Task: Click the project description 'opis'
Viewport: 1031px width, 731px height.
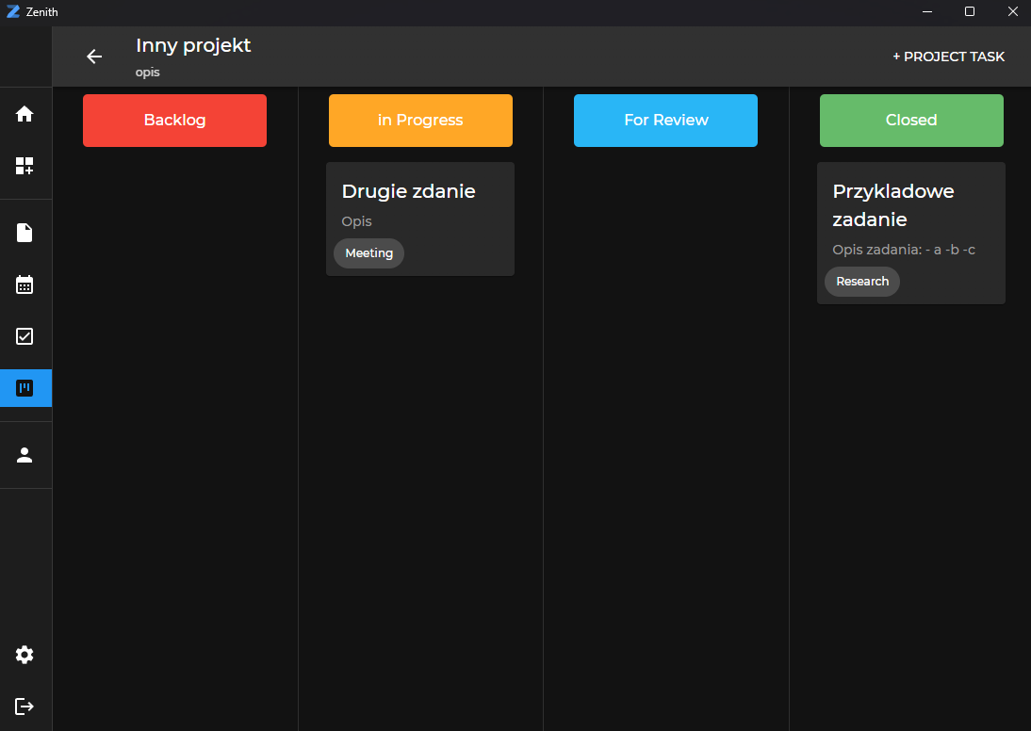Action: [147, 73]
